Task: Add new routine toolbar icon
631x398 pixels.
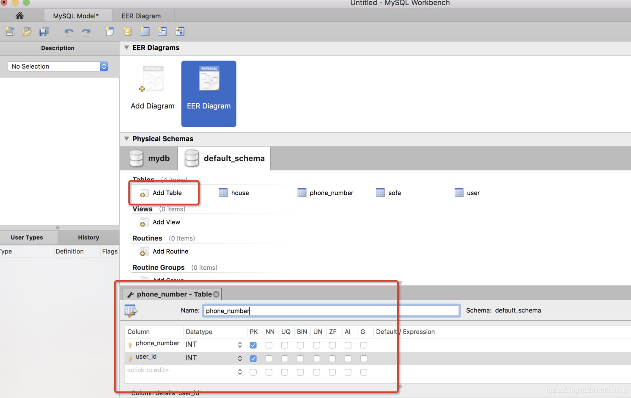Action: point(180,31)
